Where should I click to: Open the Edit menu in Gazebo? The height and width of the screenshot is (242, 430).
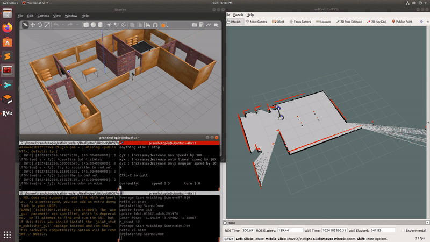[x=30, y=16]
